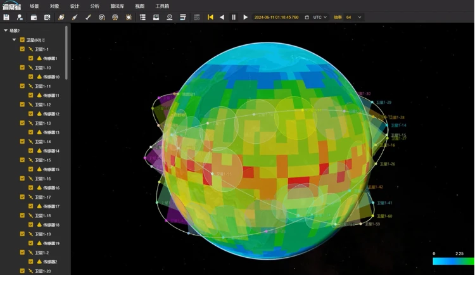Collapse the 场景2 tree root
The width and height of the screenshot is (475, 285).
[x=6, y=30]
